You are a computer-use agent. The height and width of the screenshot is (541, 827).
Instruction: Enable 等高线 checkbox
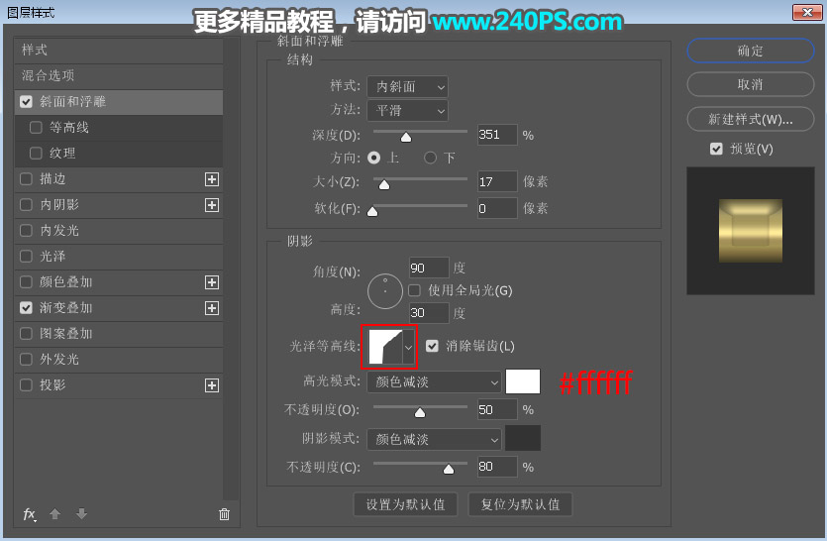tap(36, 127)
